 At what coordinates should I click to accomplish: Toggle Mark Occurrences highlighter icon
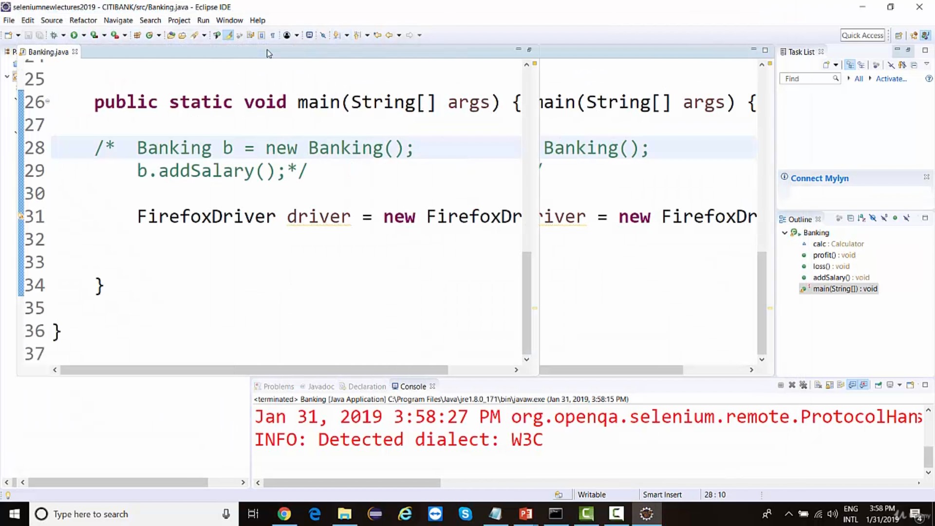coord(228,35)
